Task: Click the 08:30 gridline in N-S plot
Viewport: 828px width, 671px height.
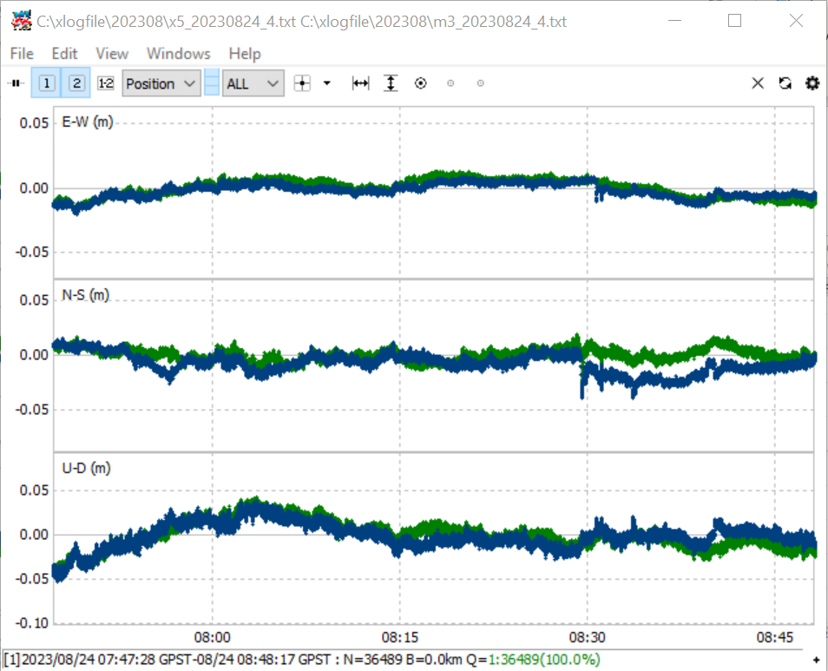Action: 588,365
